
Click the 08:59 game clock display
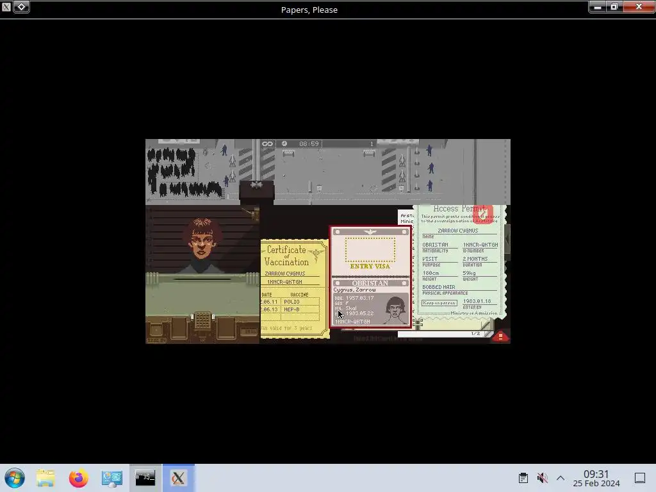pyautogui.click(x=309, y=144)
